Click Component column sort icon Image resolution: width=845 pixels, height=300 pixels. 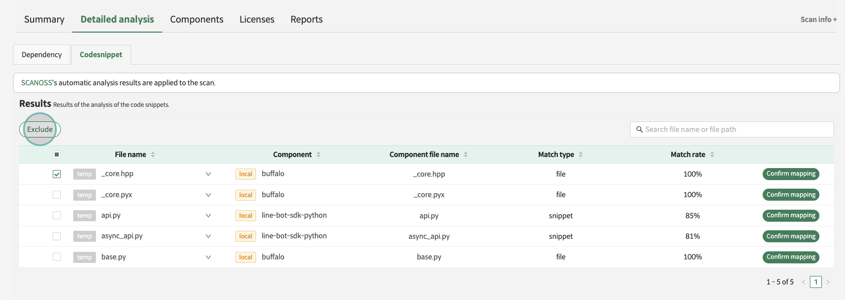coord(318,155)
